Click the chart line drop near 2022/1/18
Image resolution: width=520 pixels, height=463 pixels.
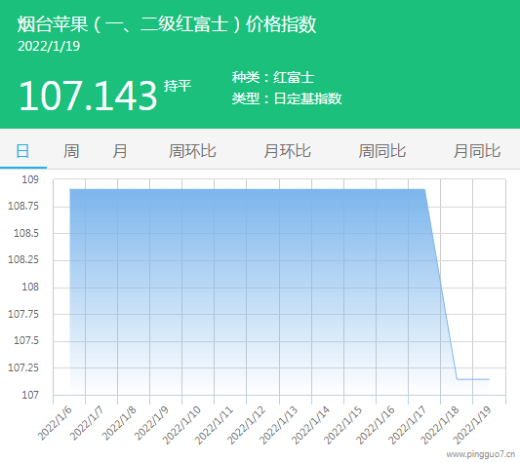tap(441, 285)
